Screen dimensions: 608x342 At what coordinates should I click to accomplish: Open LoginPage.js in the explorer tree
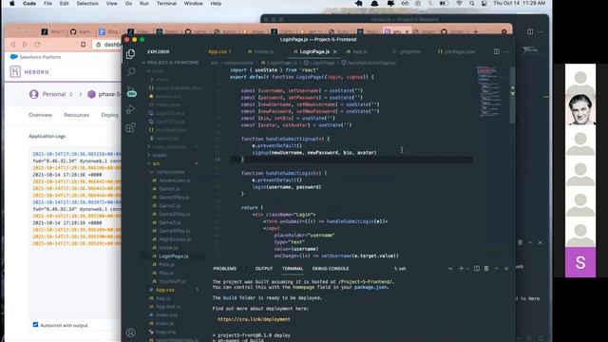tap(173, 256)
